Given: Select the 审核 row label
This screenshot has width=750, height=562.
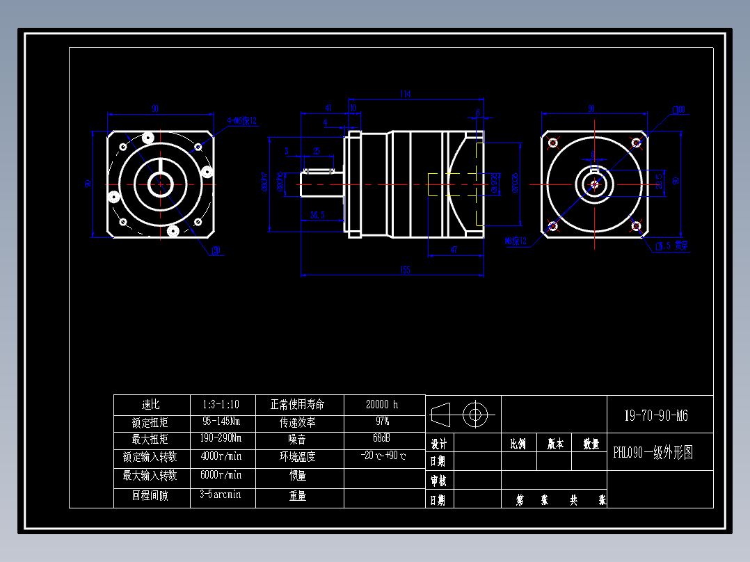Looking at the screenshot, I should pos(438,480).
